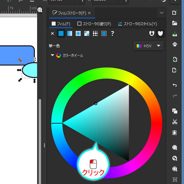Click the save document icon
Viewport: 184px width, 184px height.
pos(174,34)
